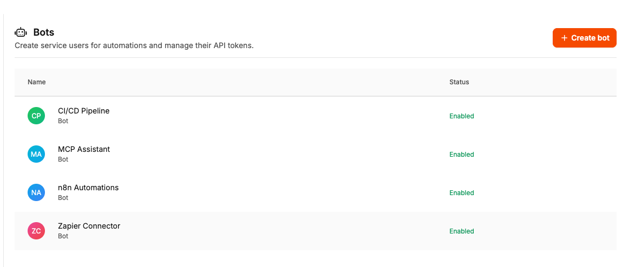Click Enabled status for CI/CD Pipeline
This screenshot has width=635, height=267.
(461, 116)
